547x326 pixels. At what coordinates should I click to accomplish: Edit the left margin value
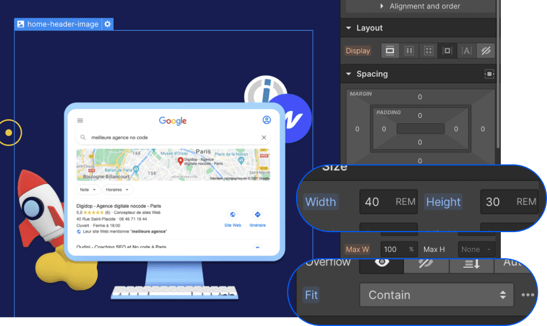point(357,129)
